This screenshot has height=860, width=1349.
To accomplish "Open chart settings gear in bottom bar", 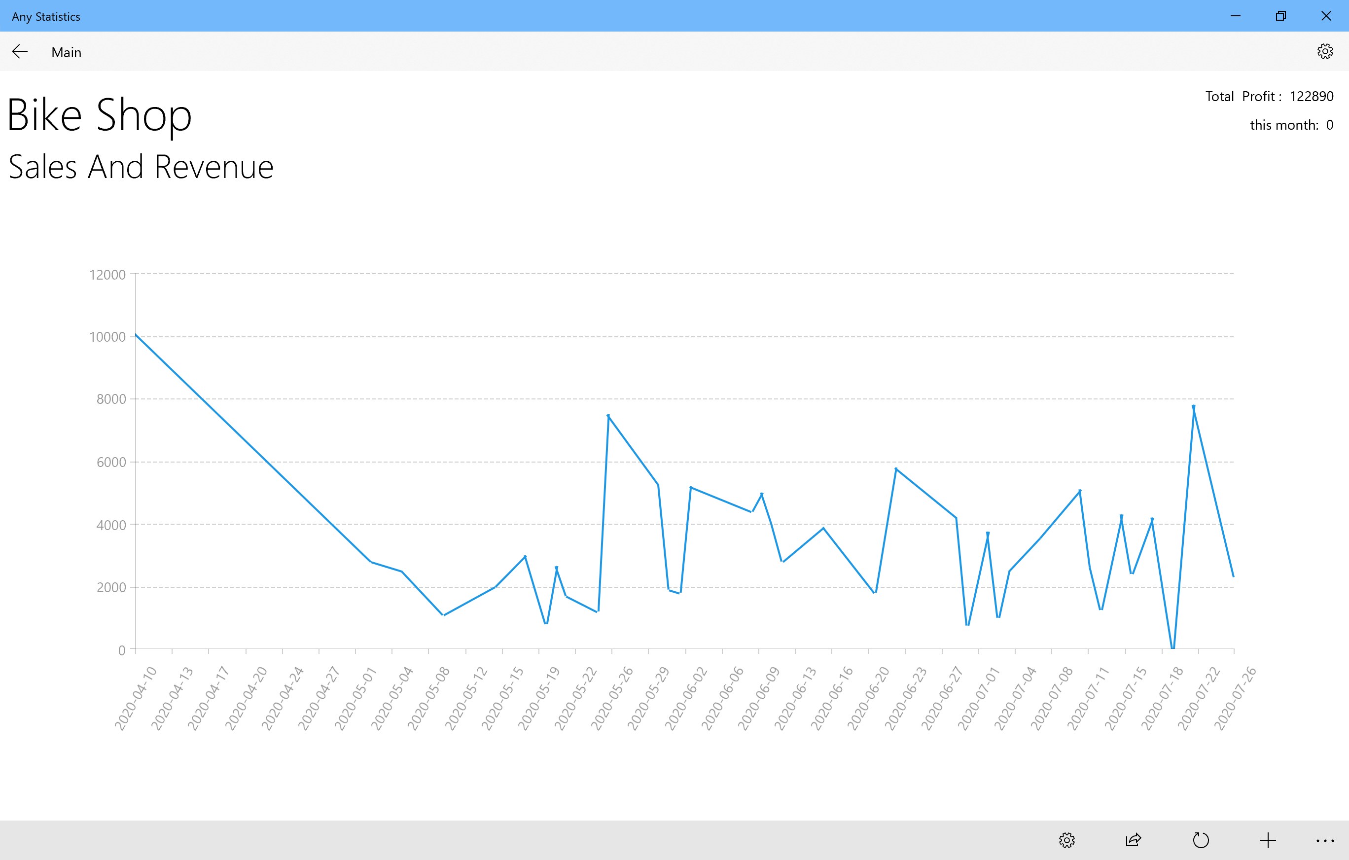I will [x=1066, y=840].
